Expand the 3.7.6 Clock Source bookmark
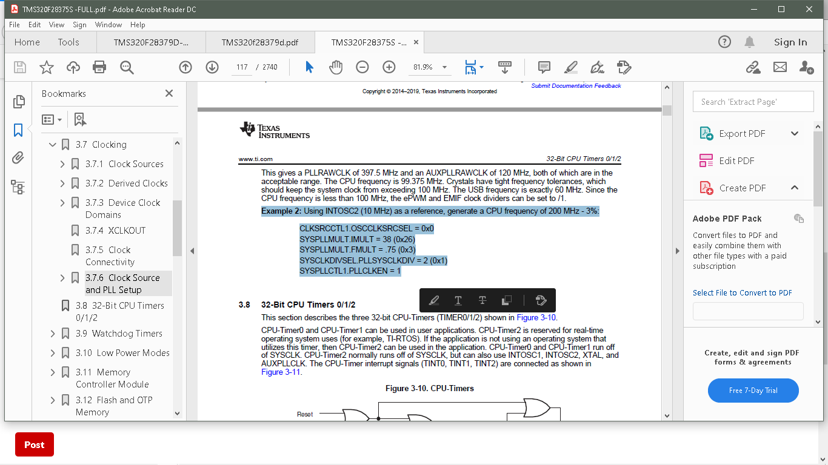Viewport: 828px width, 465px height. (x=62, y=278)
